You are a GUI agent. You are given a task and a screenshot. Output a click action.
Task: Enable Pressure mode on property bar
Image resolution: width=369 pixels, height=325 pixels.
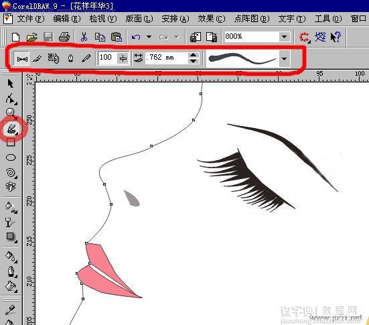pos(86,58)
